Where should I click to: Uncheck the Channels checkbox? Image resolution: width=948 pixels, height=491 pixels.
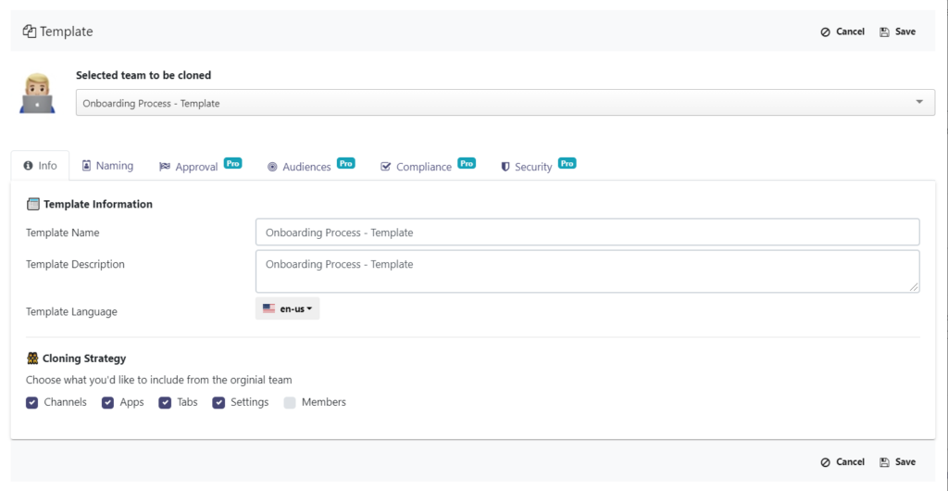[x=32, y=403]
